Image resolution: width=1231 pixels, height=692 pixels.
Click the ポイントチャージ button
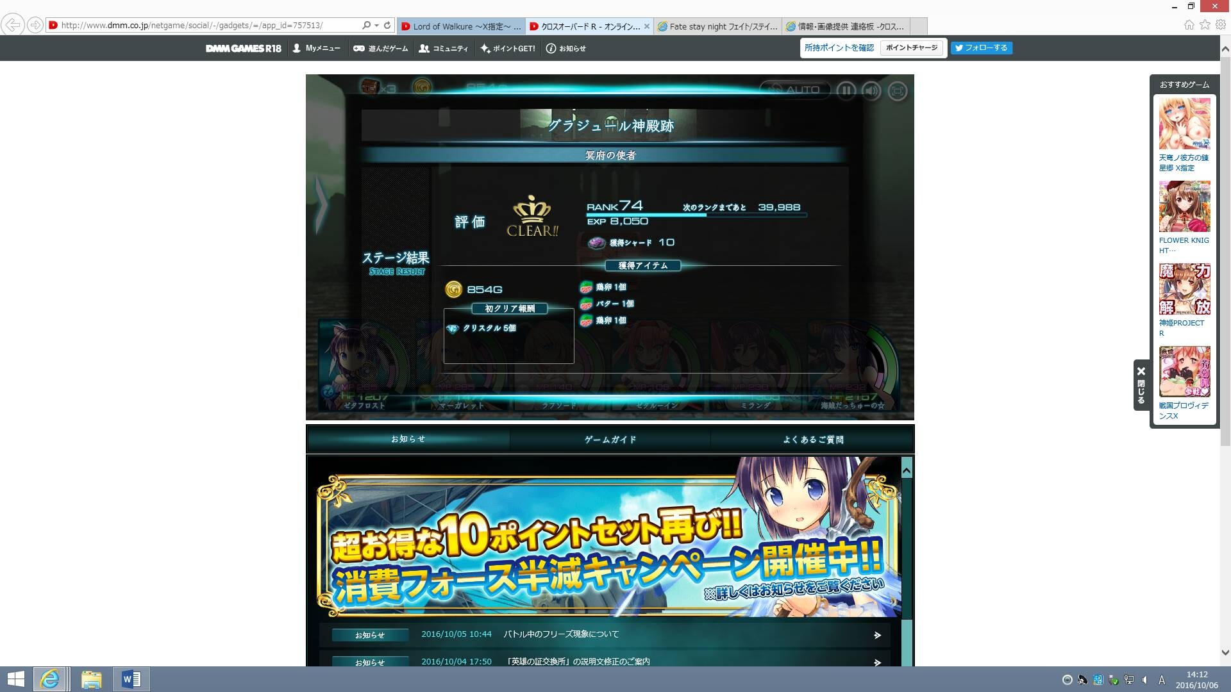coord(912,48)
